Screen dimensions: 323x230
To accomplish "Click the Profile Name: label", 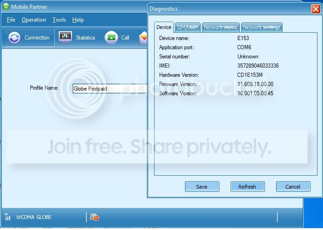I will coord(44,88).
